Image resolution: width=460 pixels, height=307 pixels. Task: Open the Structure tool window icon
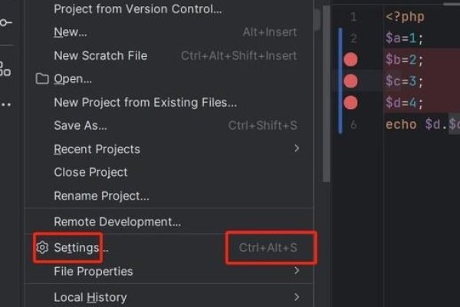5,69
